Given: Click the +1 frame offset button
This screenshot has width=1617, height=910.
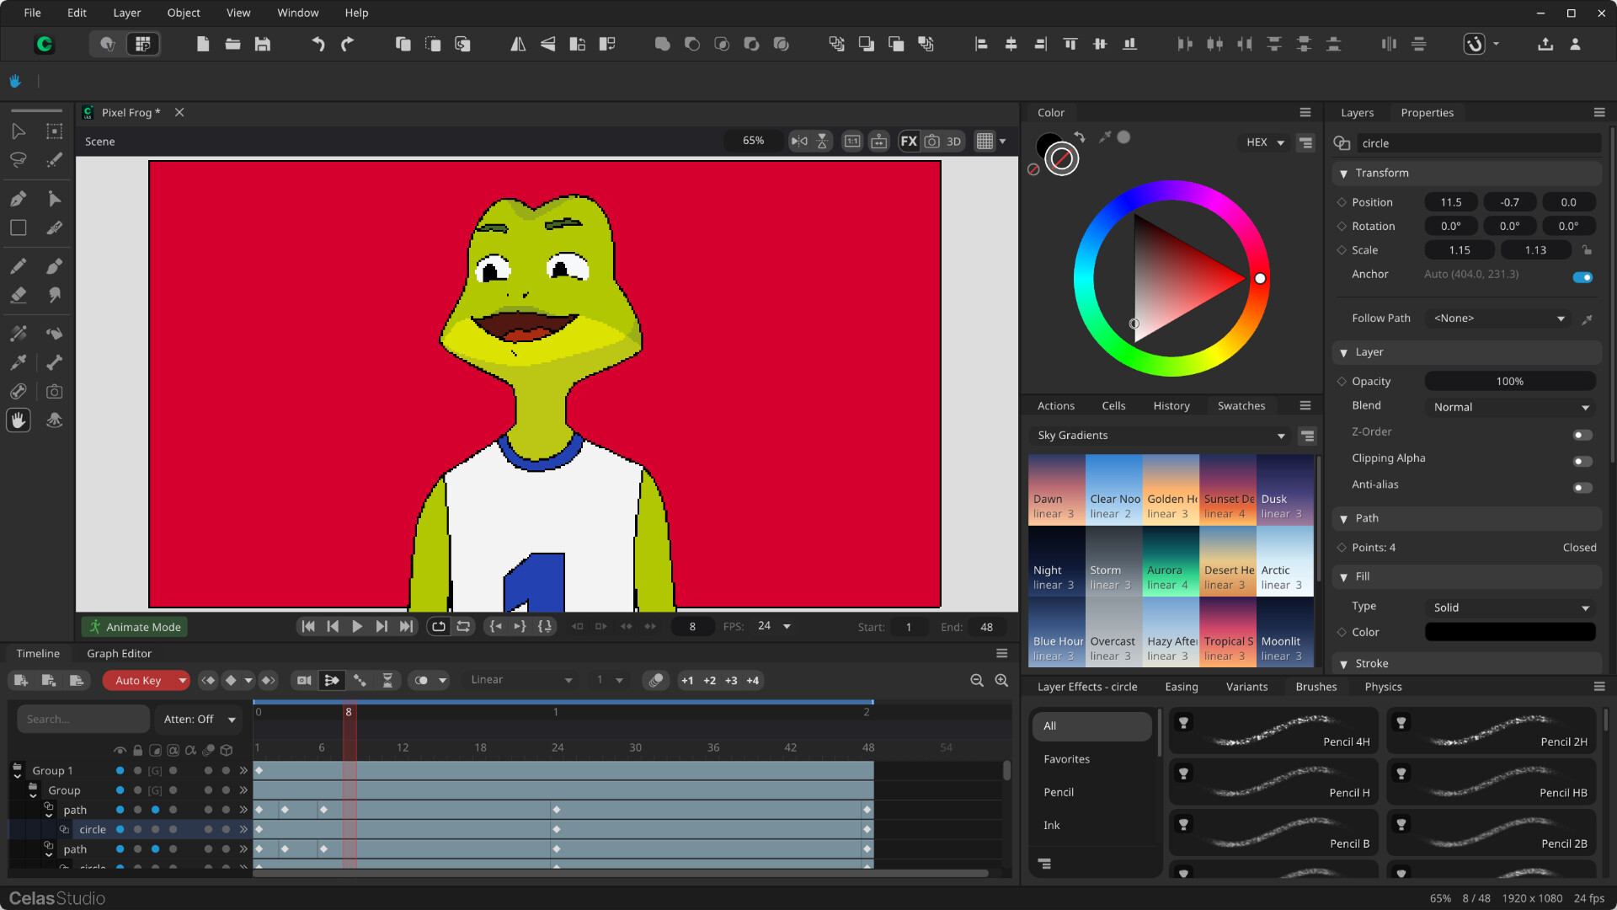Looking at the screenshot, I should 687,680.
